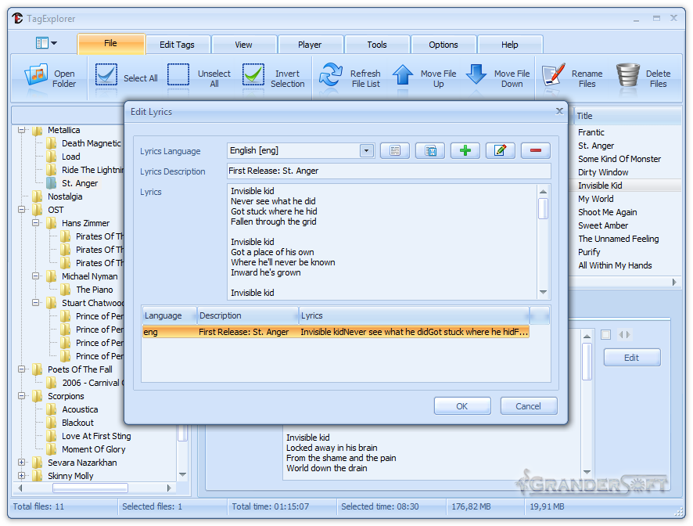Add a new lyrics entry with the plus icon

[x=465, y=150]
